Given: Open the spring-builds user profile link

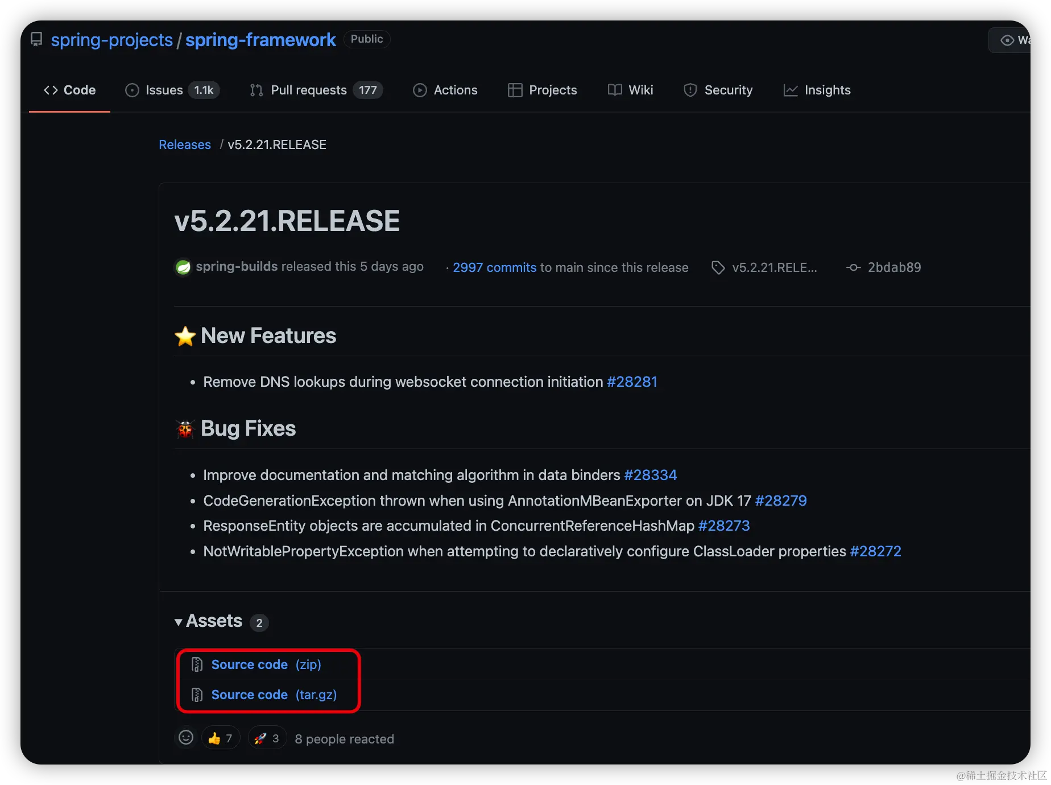Looking at the screenshot, I should click(x=237, y=266).
